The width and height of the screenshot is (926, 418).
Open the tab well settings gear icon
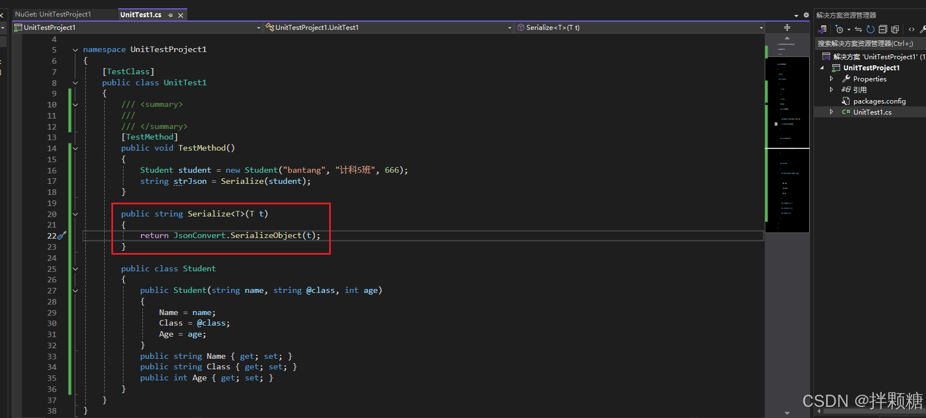tap(806, 15)
